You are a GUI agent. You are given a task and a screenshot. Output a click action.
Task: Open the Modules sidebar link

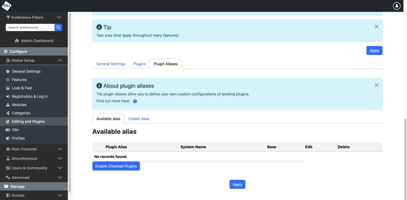(x=19, y=105)
